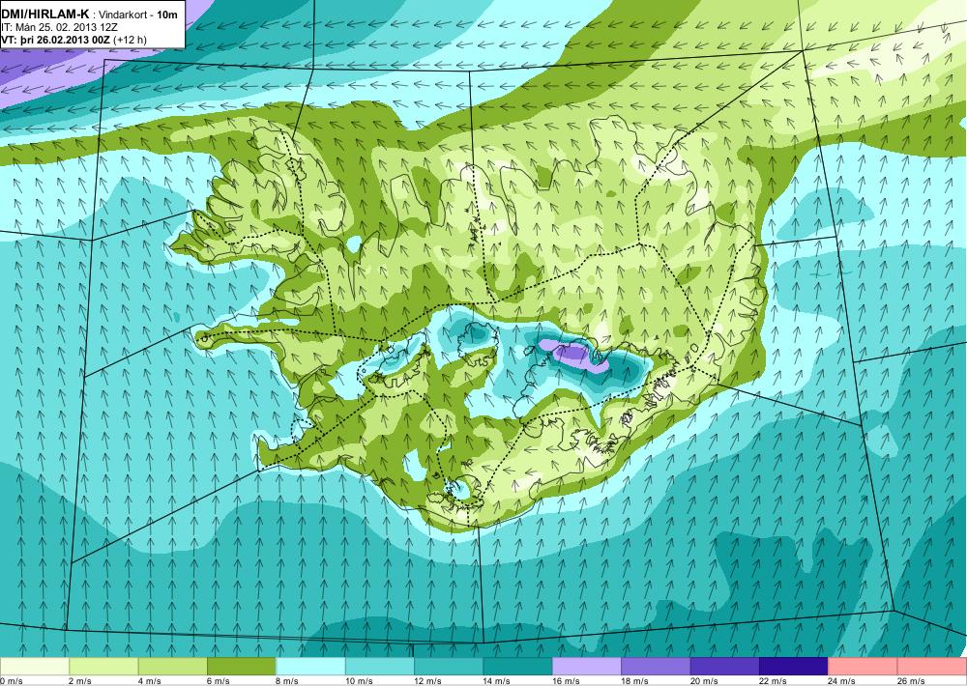
Task: Click the '14 m/s' legend label
Action: coord(497,680)
